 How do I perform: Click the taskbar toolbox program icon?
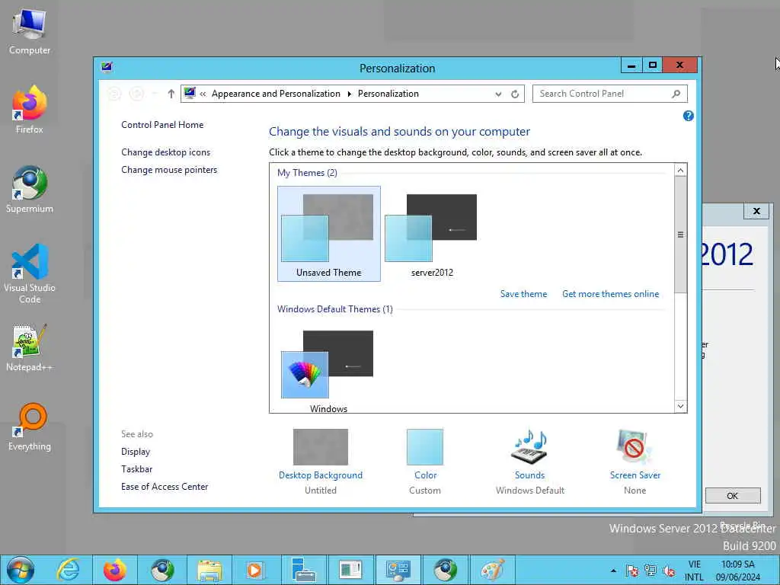(x=303, y=570)
